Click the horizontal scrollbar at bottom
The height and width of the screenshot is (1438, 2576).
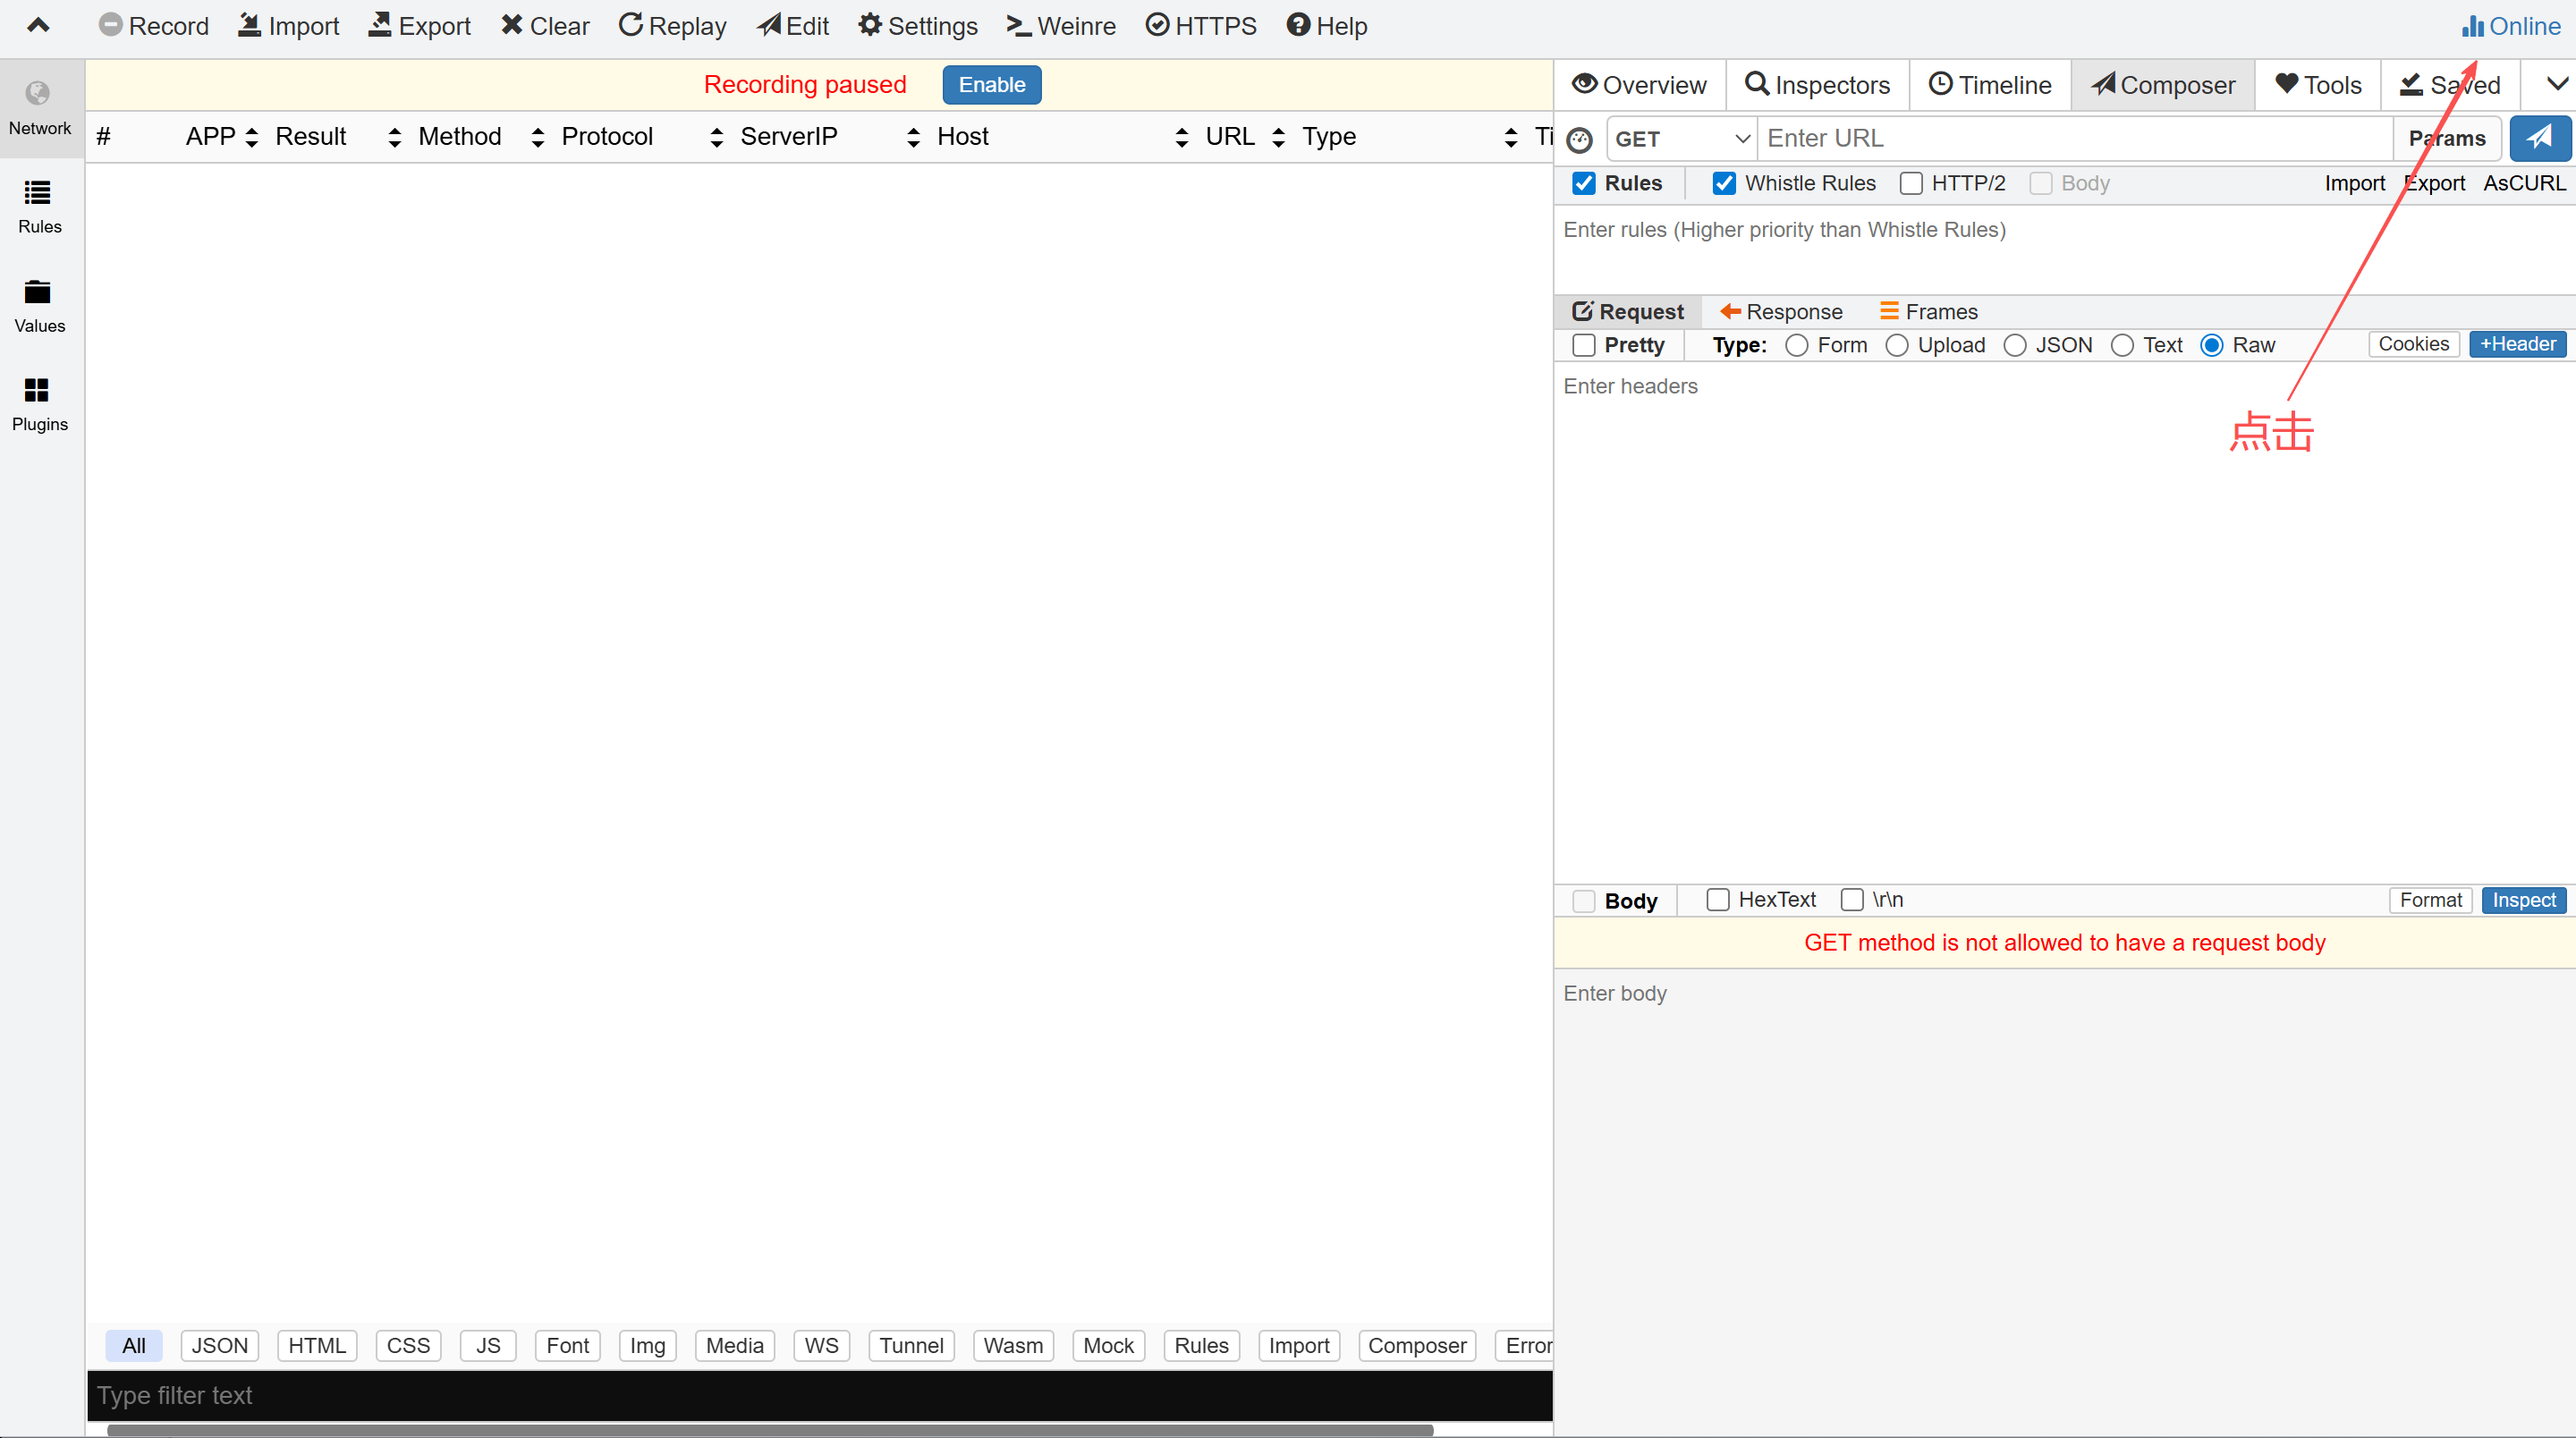point(770,1430)
